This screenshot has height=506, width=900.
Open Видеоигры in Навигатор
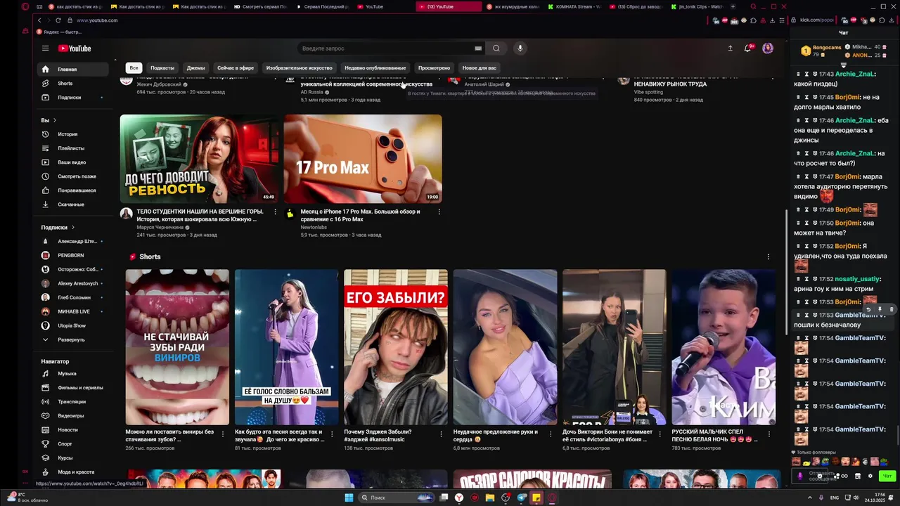pos(73,416)
